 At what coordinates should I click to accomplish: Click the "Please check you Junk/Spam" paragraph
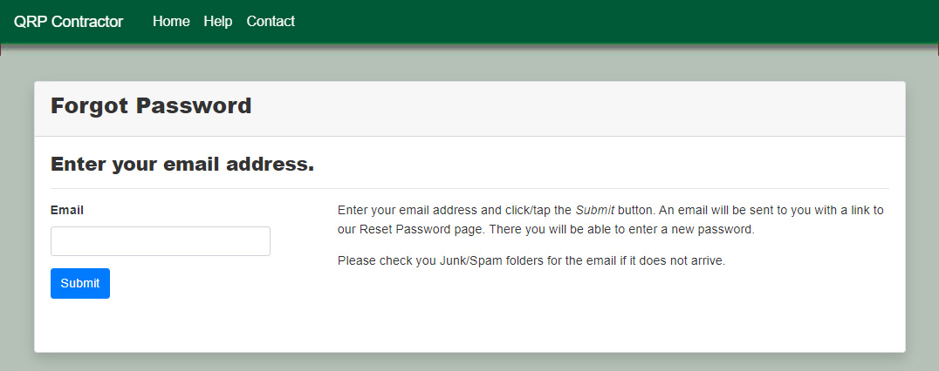tap(531, 260)
